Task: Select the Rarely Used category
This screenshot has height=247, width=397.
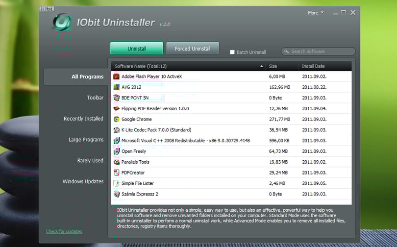Action: [x=90, y=161]
